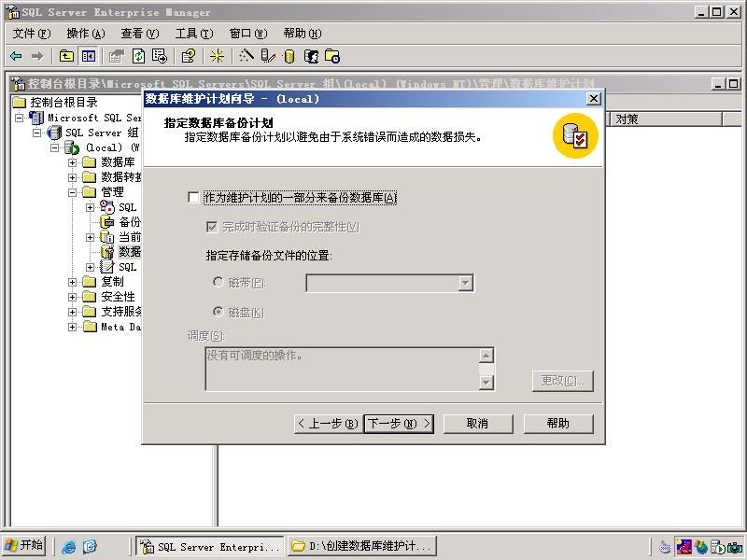Click the camera icon in system tray
This screenshot has height=560, width=747.
pyautogui.click(x=735, y=547)
